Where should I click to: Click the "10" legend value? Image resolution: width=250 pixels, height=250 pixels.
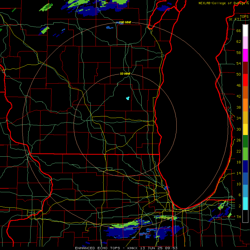[239, 184]
